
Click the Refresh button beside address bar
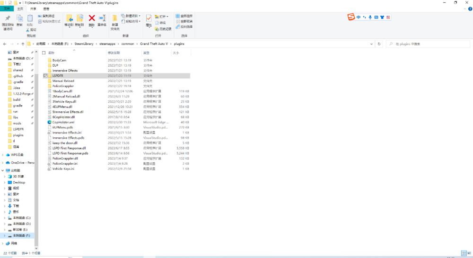coord(379,44)
